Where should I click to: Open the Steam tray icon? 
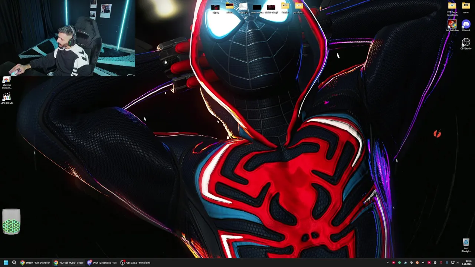click(405, 263)
